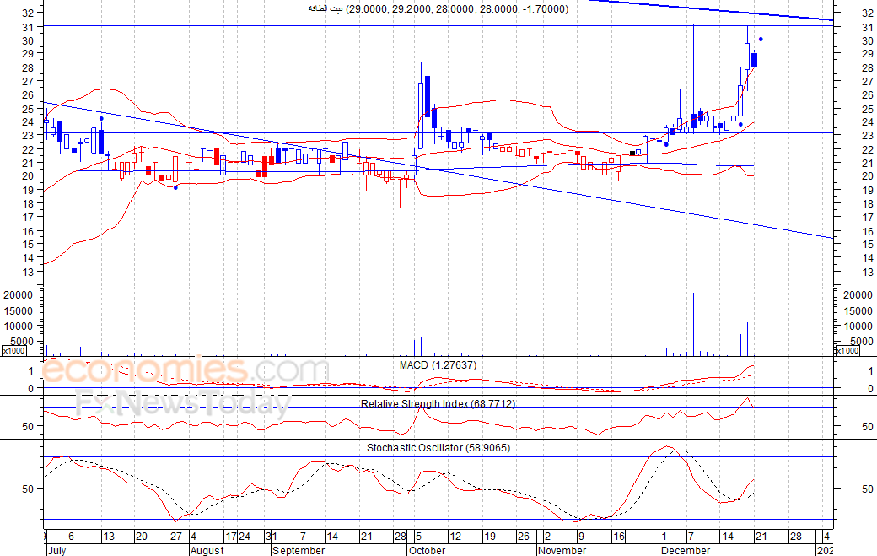The width and height of the screenshot is (877, 556).
Task: Click the July month label on time axis
Action: point(56,550)
